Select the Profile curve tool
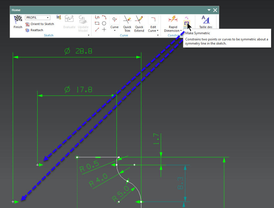274x208 pixels. [97, 17]
